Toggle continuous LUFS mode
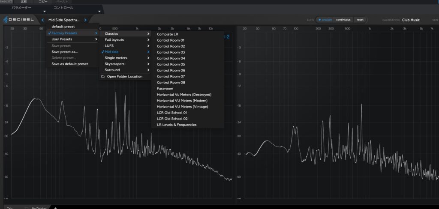 343,20
